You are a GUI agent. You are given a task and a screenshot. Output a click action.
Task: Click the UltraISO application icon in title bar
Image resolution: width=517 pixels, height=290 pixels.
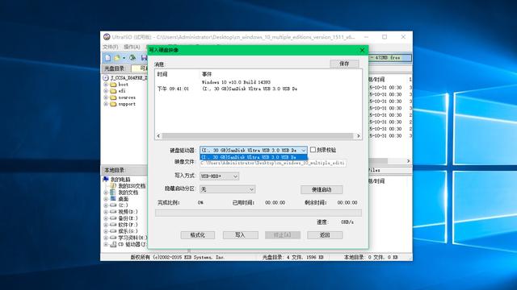(x=107, y=37)
